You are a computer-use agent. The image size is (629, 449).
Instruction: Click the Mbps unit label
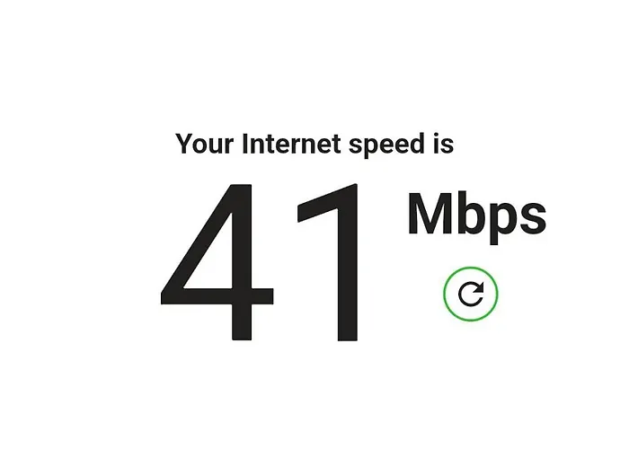476,218
